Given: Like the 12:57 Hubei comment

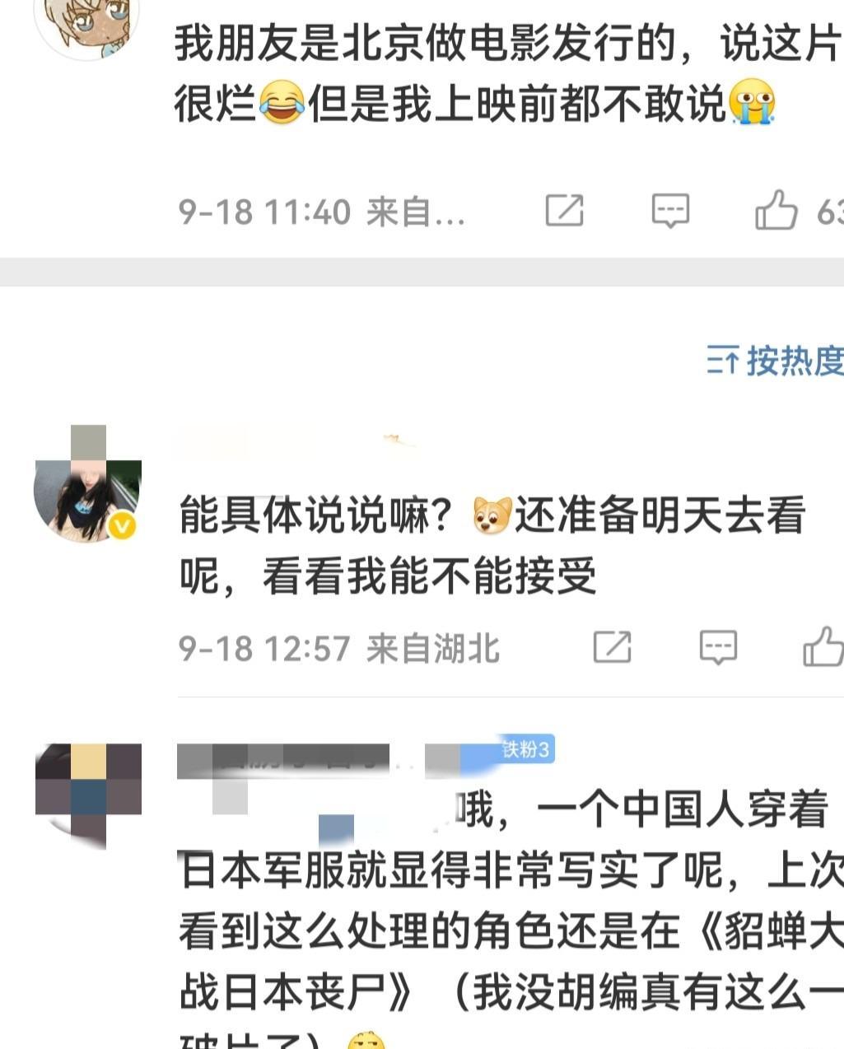Looking at the screenshot, I should point(823,646).
